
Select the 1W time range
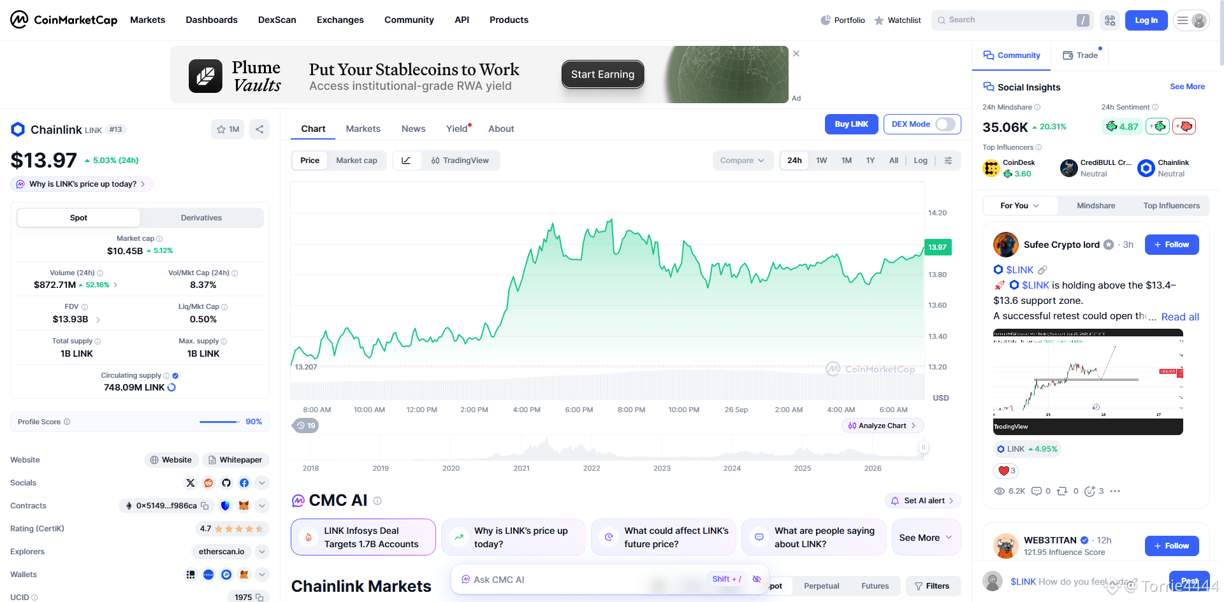[x=822, y=161]
